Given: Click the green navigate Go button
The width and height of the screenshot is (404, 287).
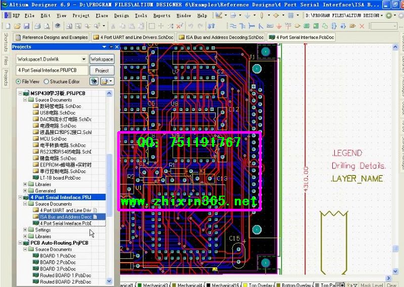Looking at the screenshot, I should 389,16.
